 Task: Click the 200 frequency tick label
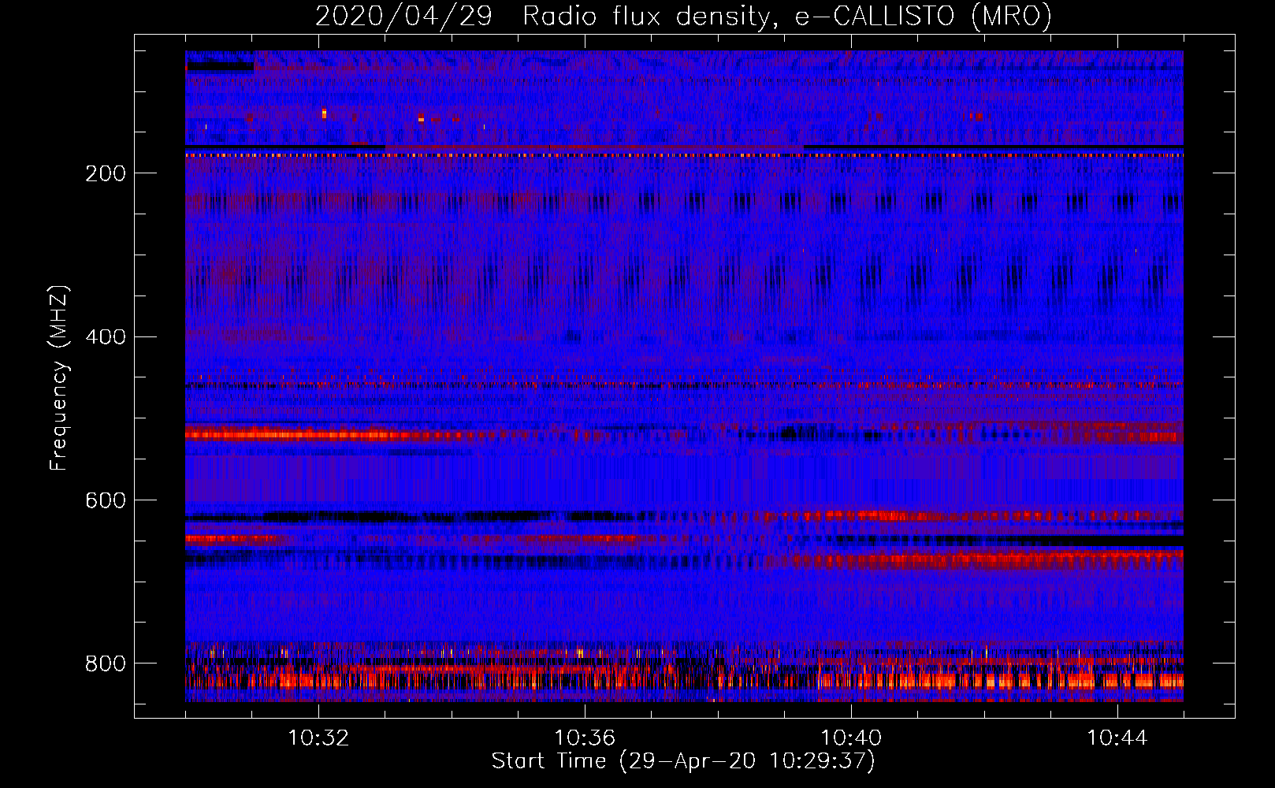(106, 173)
